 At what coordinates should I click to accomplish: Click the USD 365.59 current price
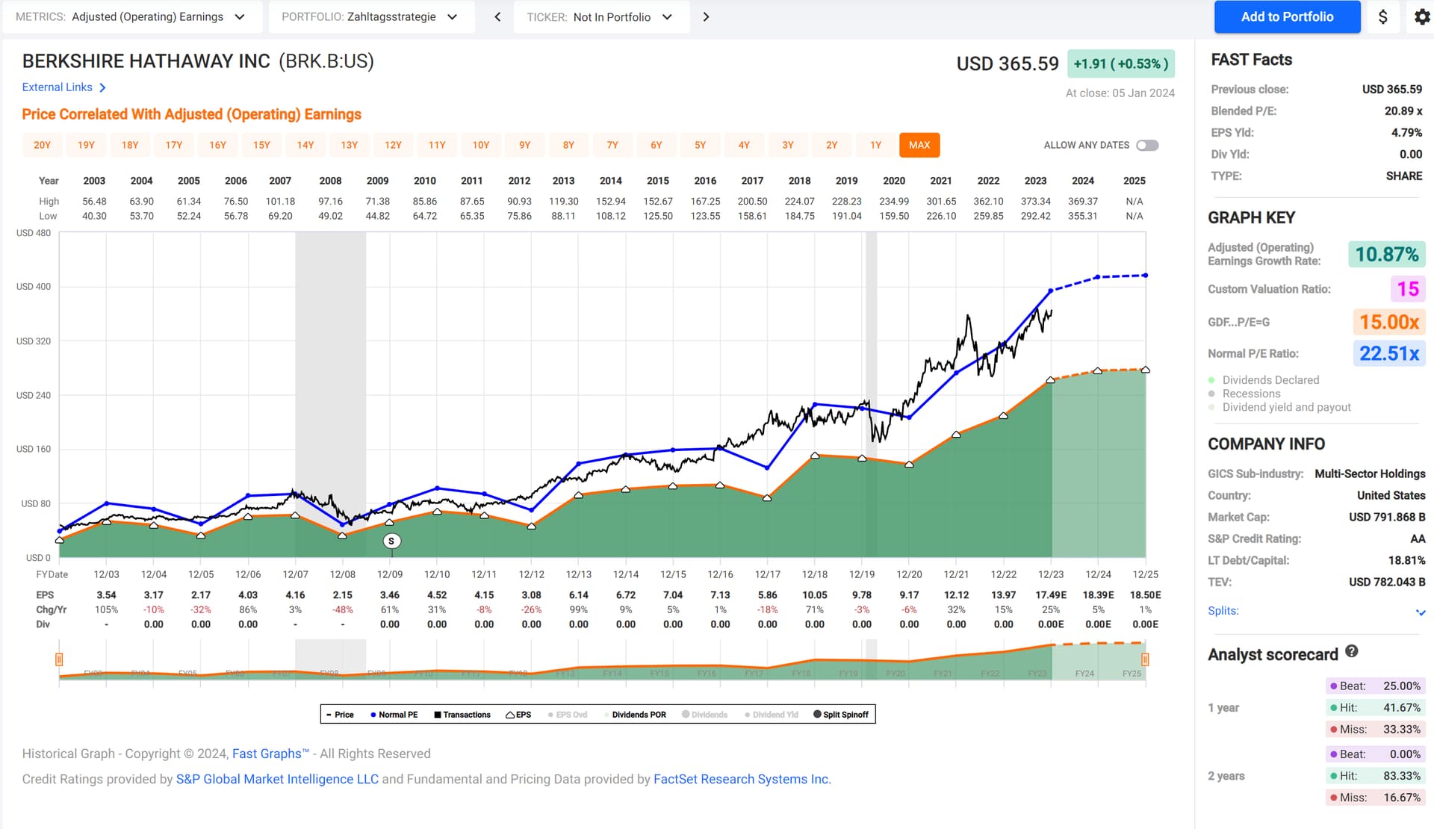tap(1008, 63)
